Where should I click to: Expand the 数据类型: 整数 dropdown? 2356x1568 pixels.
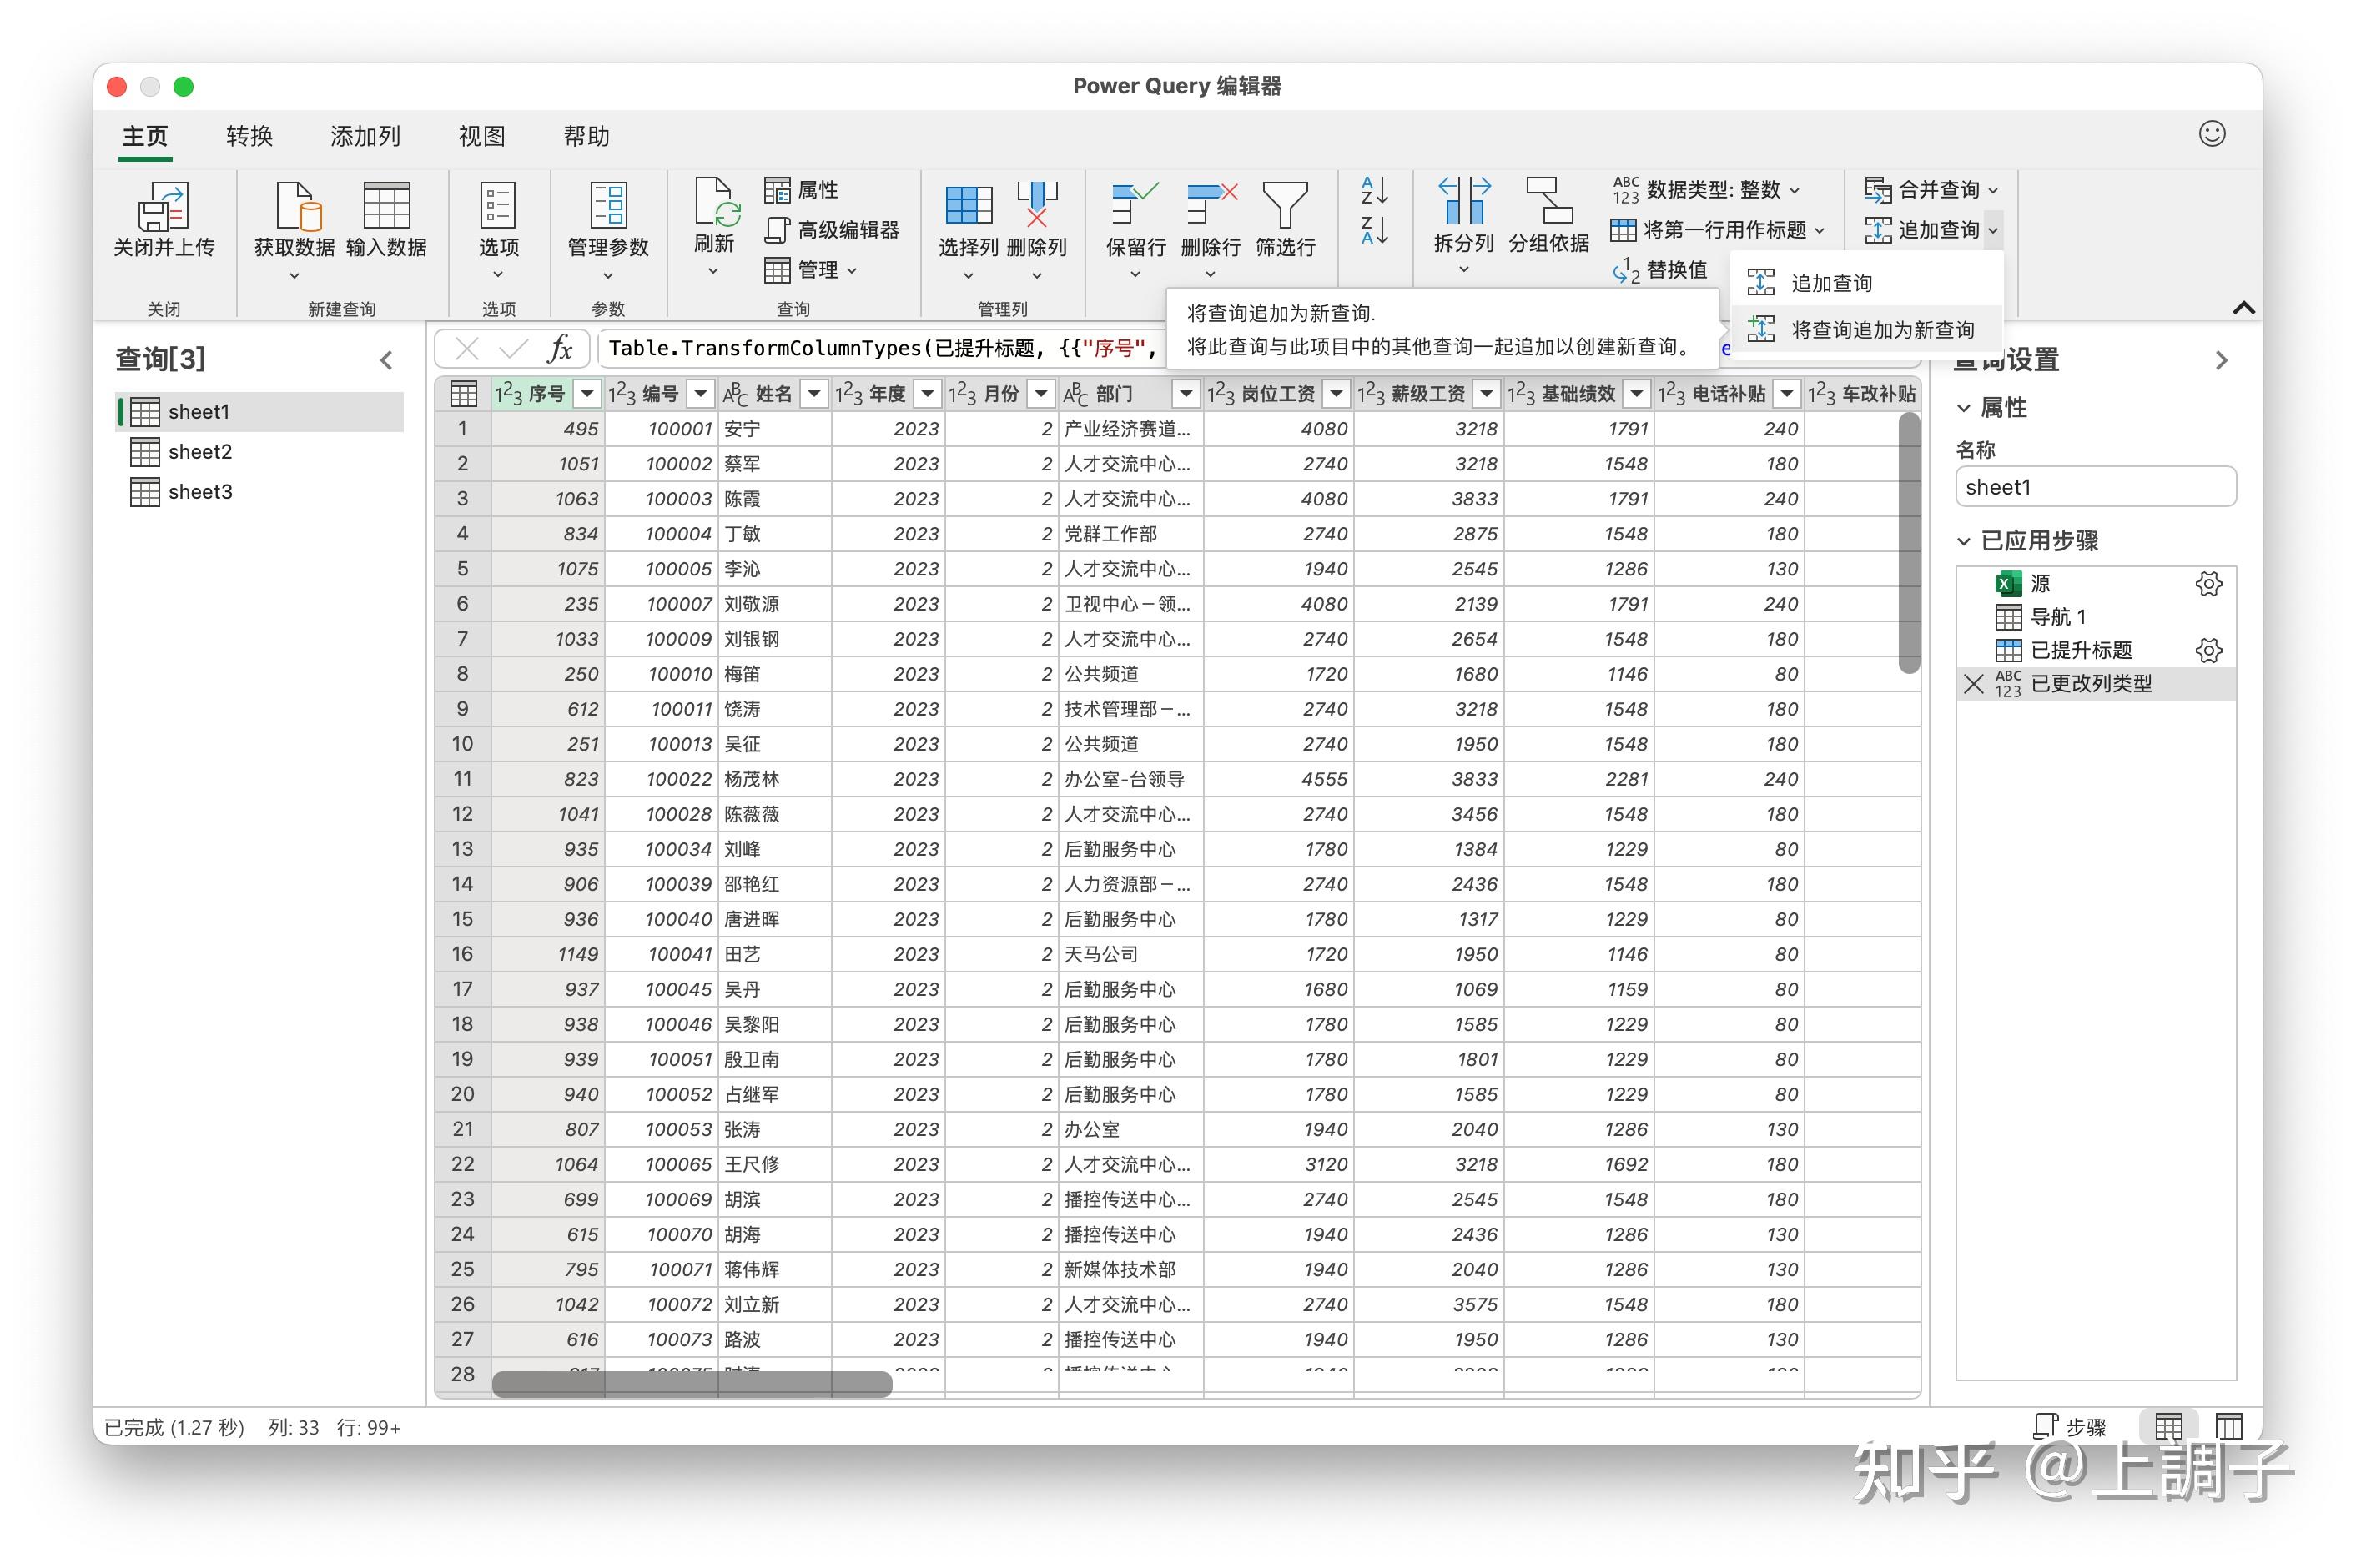(x=1794, y=190)
